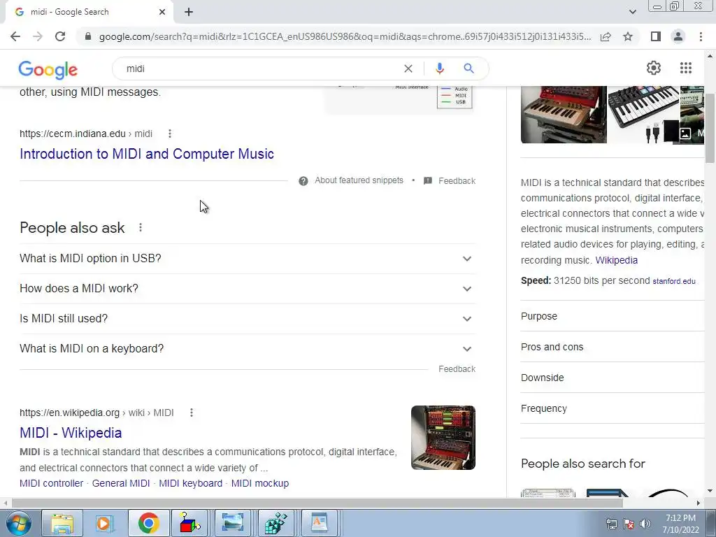Image resolution: width=716 pixels, height=537 pixels.
Task: Open Chrome's three-dot menu
Action: (701, 36)
